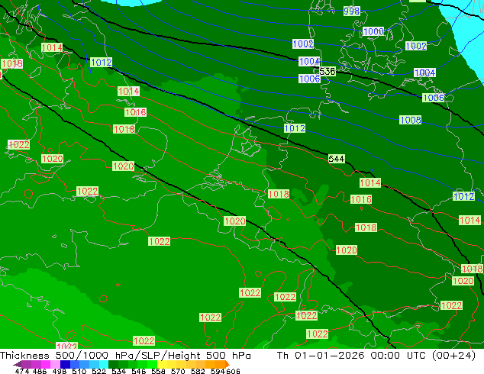Click the black 544 height contour label
The width and height of the screenshot is (484, 374).
337,159
